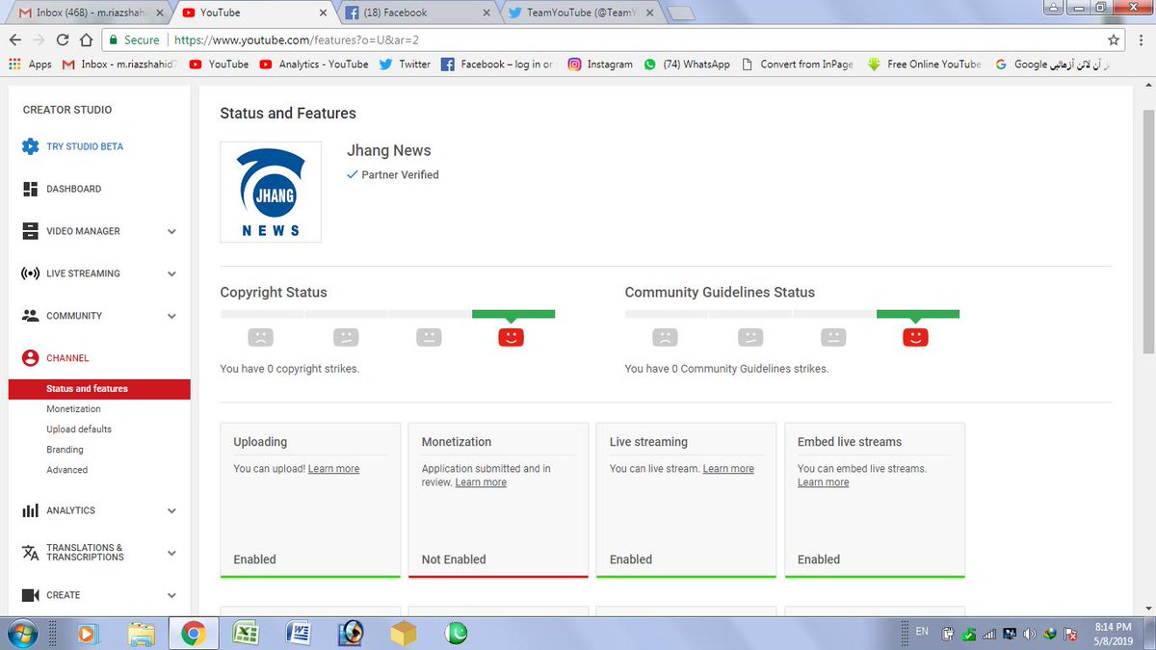Viewport: 1156px width, 650px height.
Task: Click the EN language indicator in the taskbar
Action: (x=922, y=632)
